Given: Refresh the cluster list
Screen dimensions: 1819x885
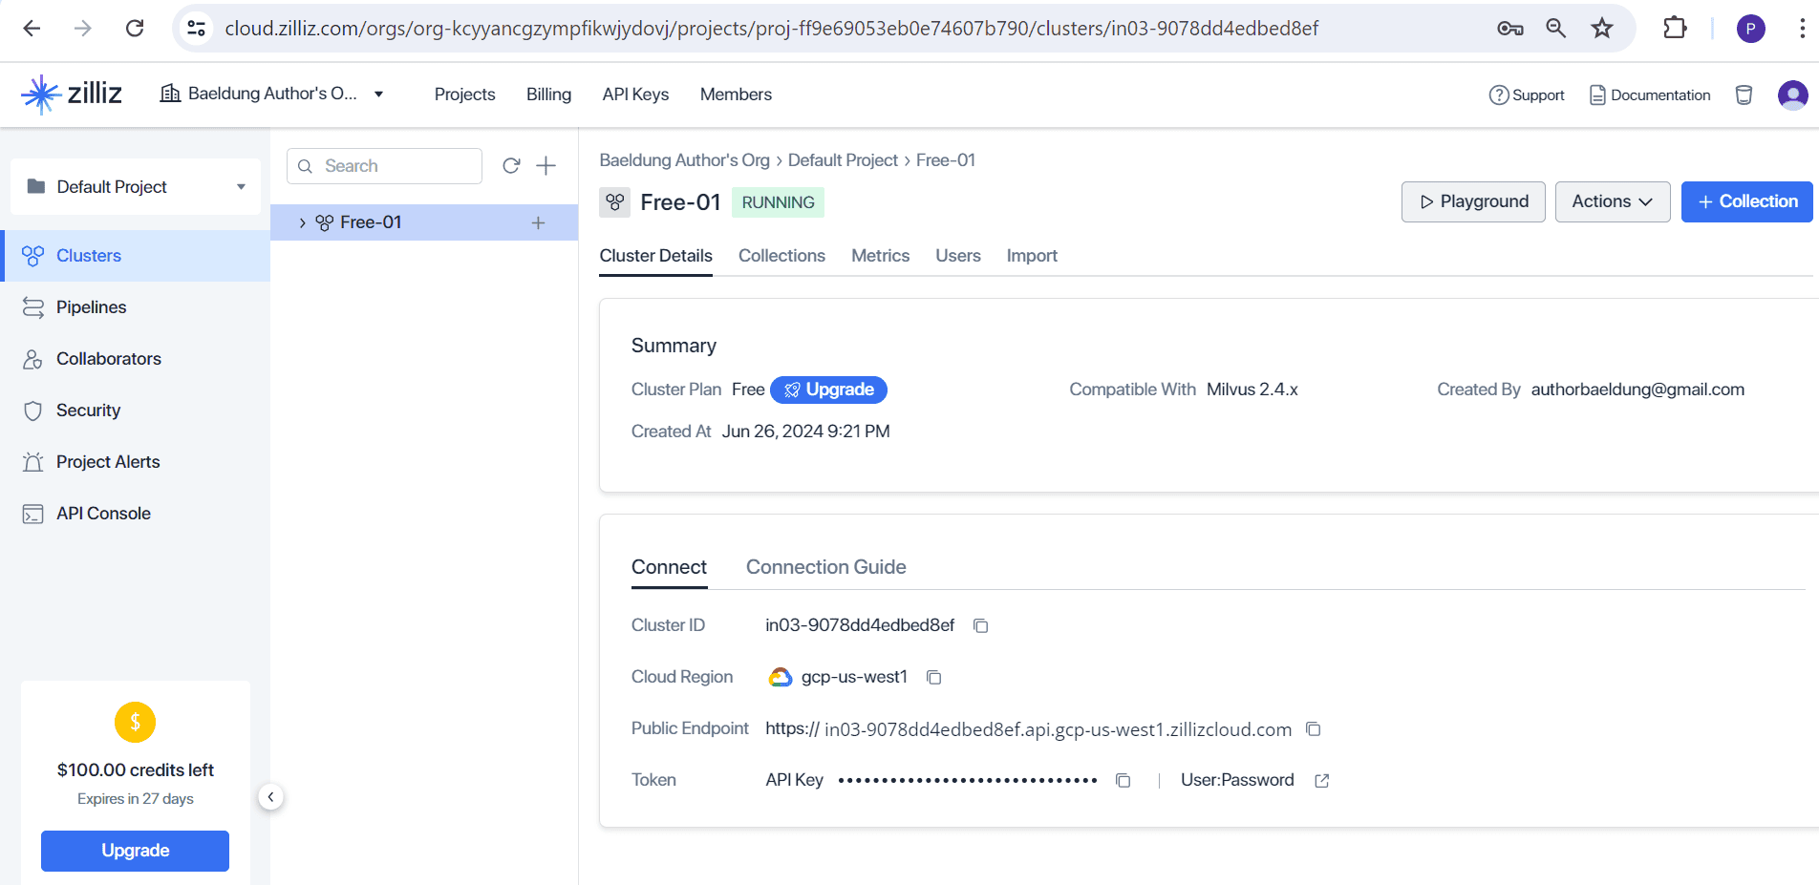Looking at the screenshot, I should coord(511,166).
